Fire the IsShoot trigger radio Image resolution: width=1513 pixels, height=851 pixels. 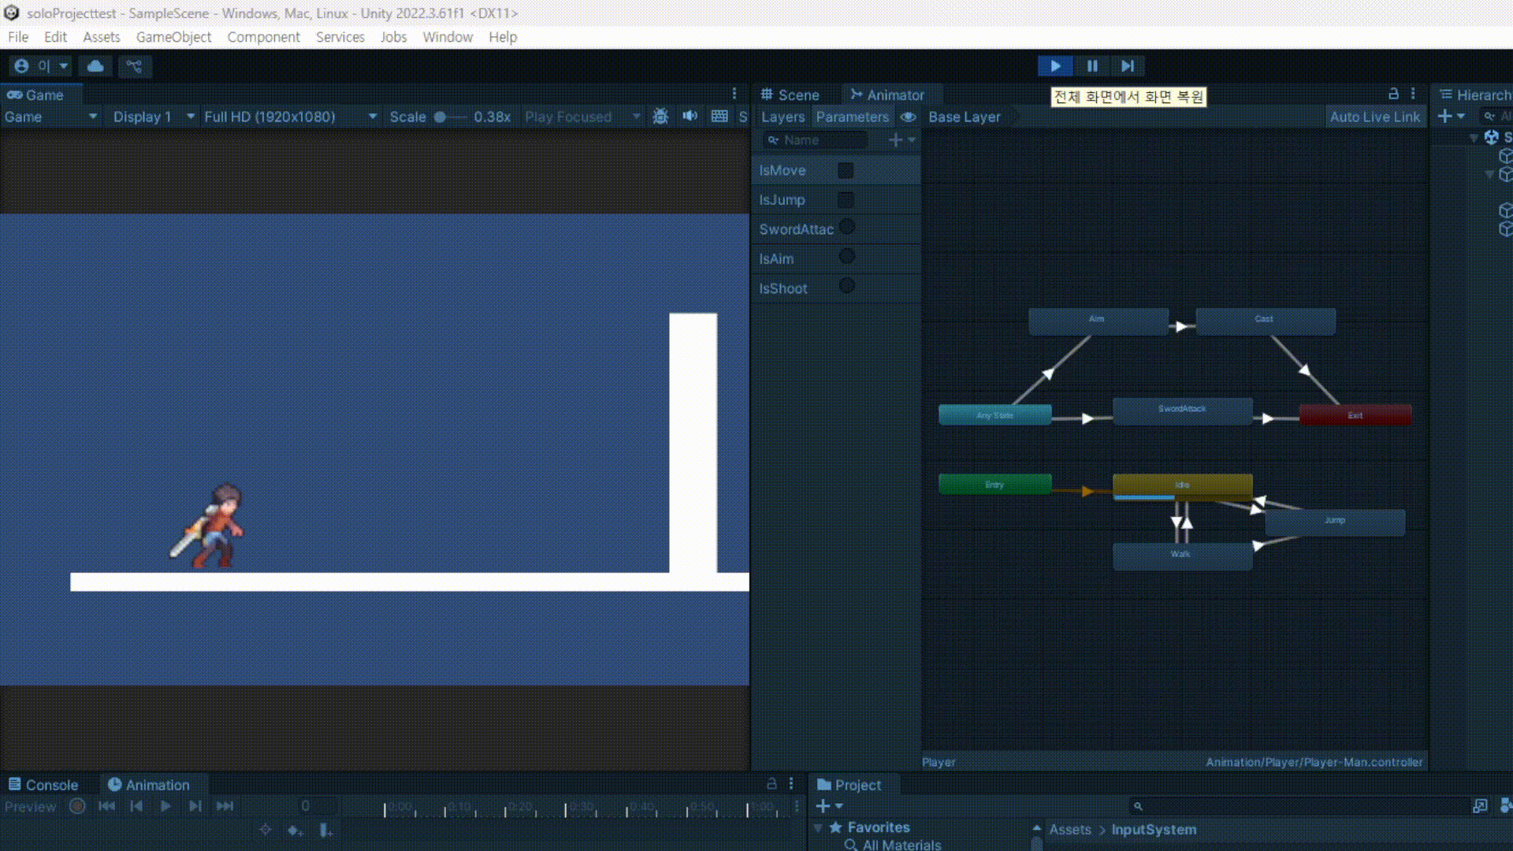847,286
